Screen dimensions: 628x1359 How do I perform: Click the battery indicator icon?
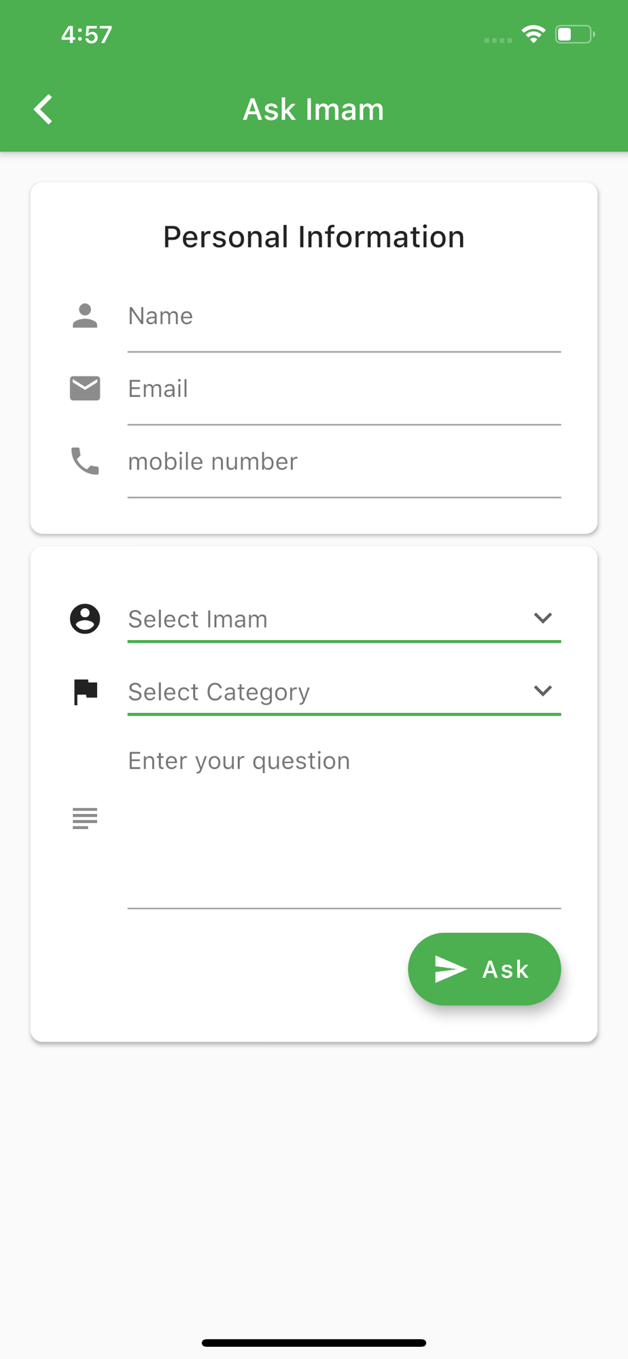coord(575,34)
